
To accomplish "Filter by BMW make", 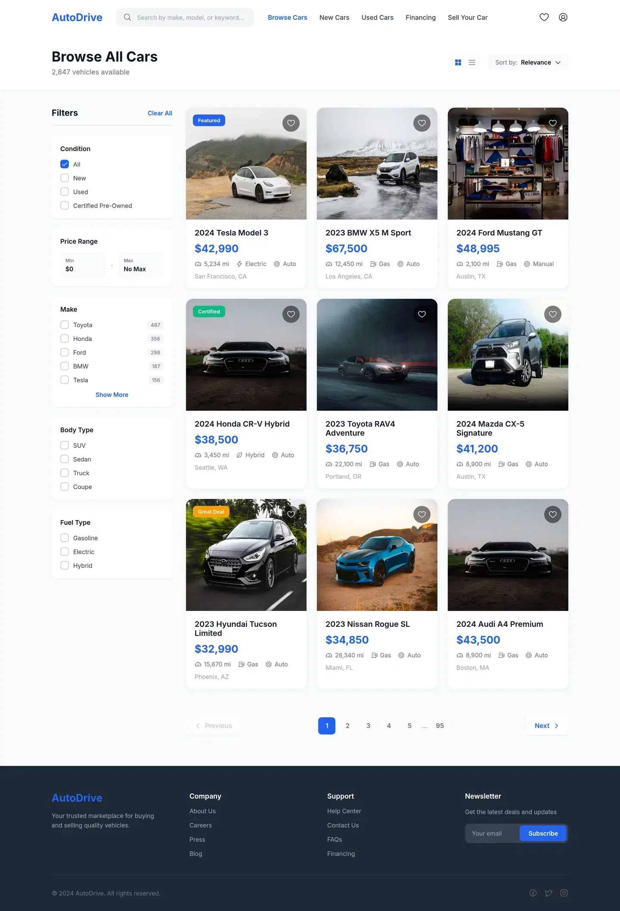I will point(65,366).
